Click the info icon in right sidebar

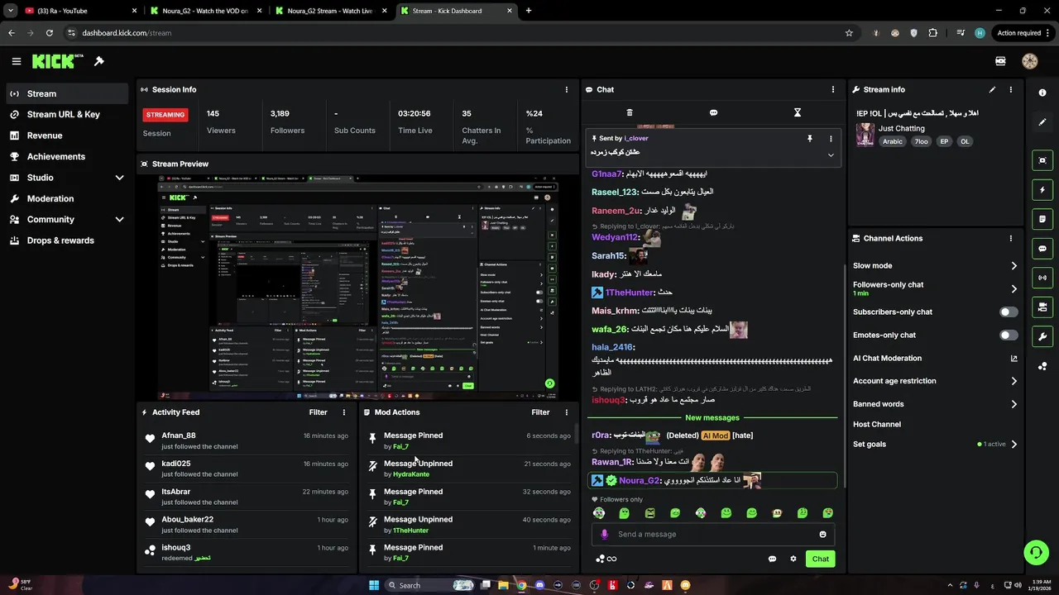1042,93
